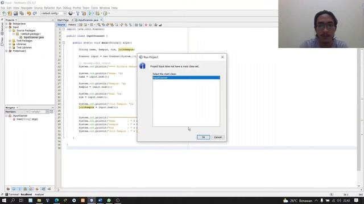Open Task View on the taskbar

tap(21, 201)
